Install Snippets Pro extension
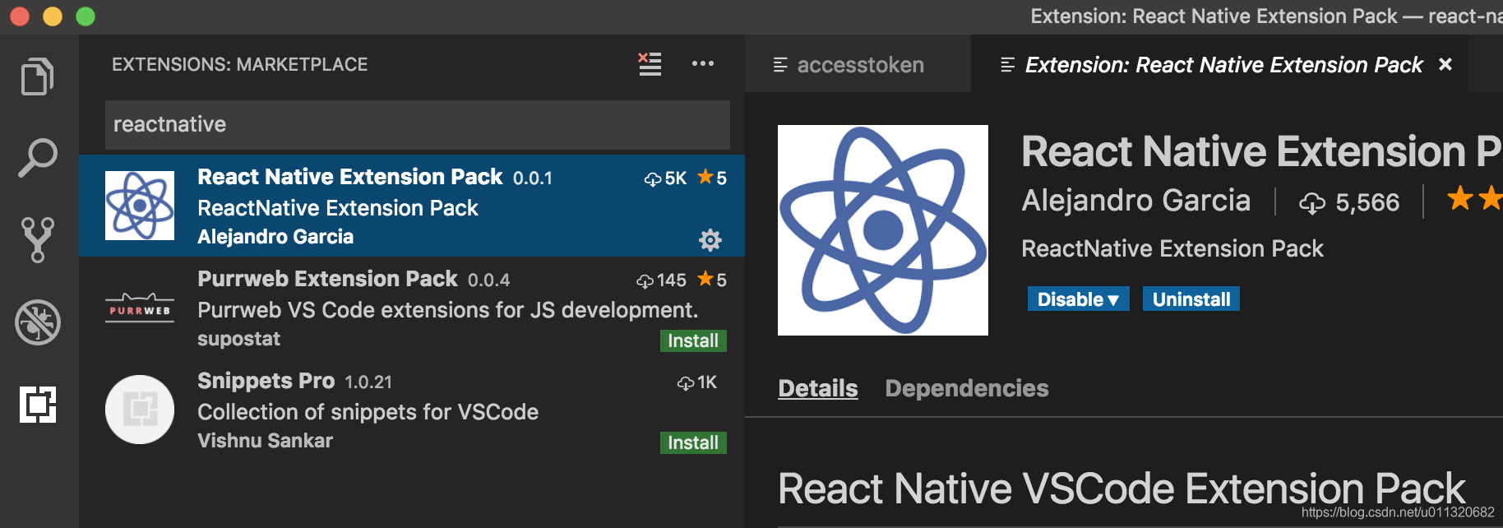The image size is (1503, 528). [x=693, y=442]
